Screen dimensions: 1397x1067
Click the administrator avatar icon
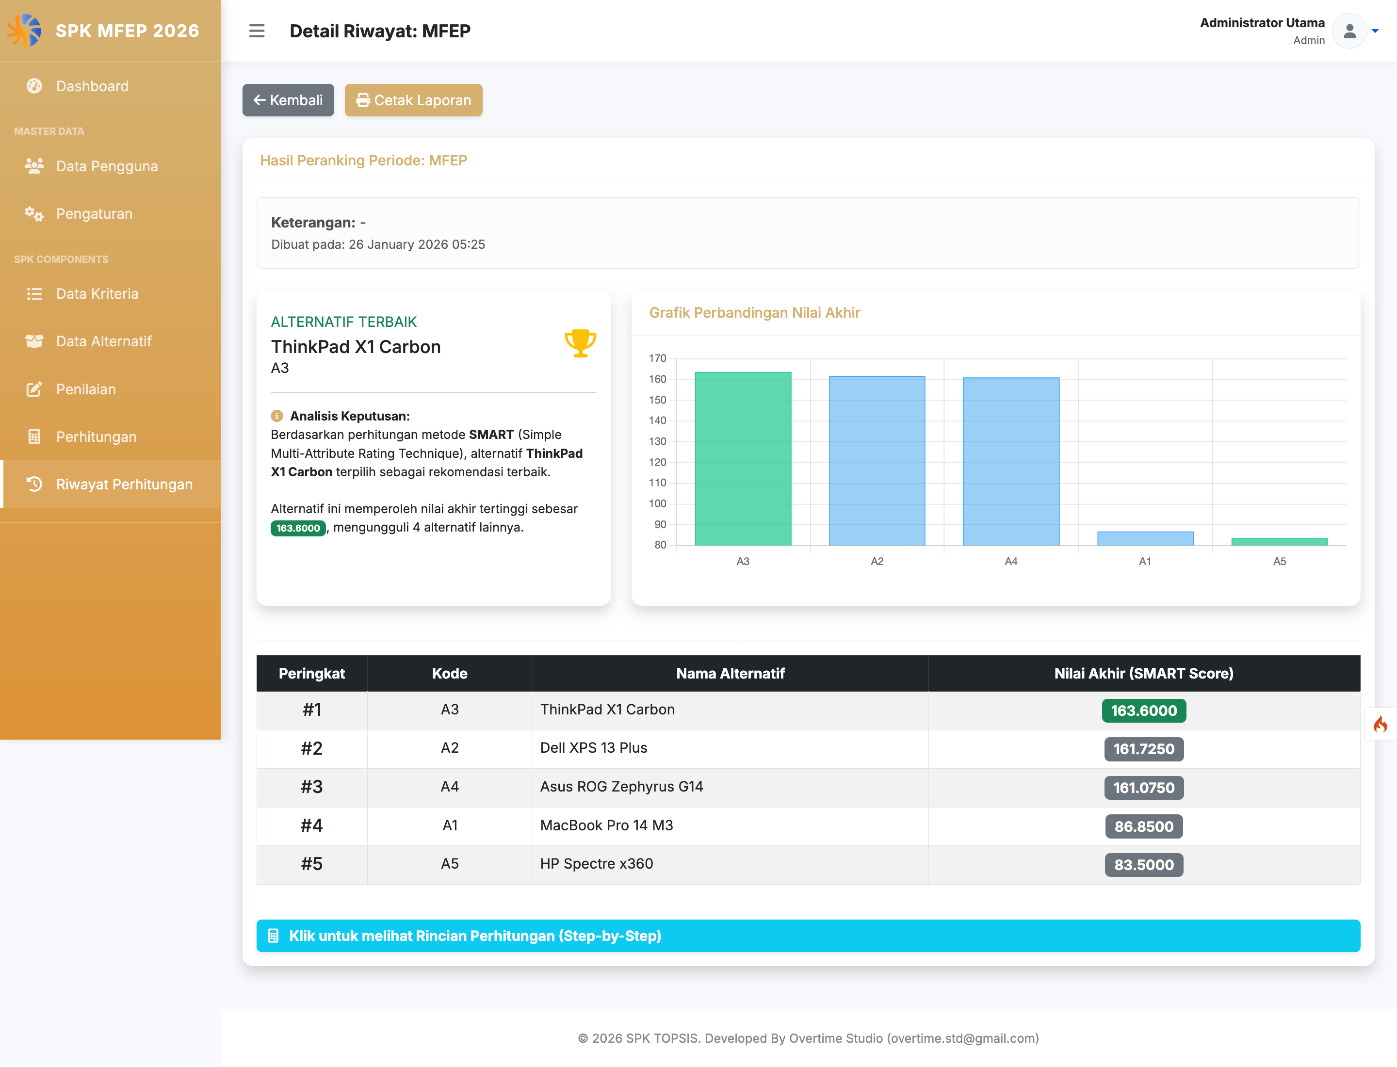point(1349,31)
